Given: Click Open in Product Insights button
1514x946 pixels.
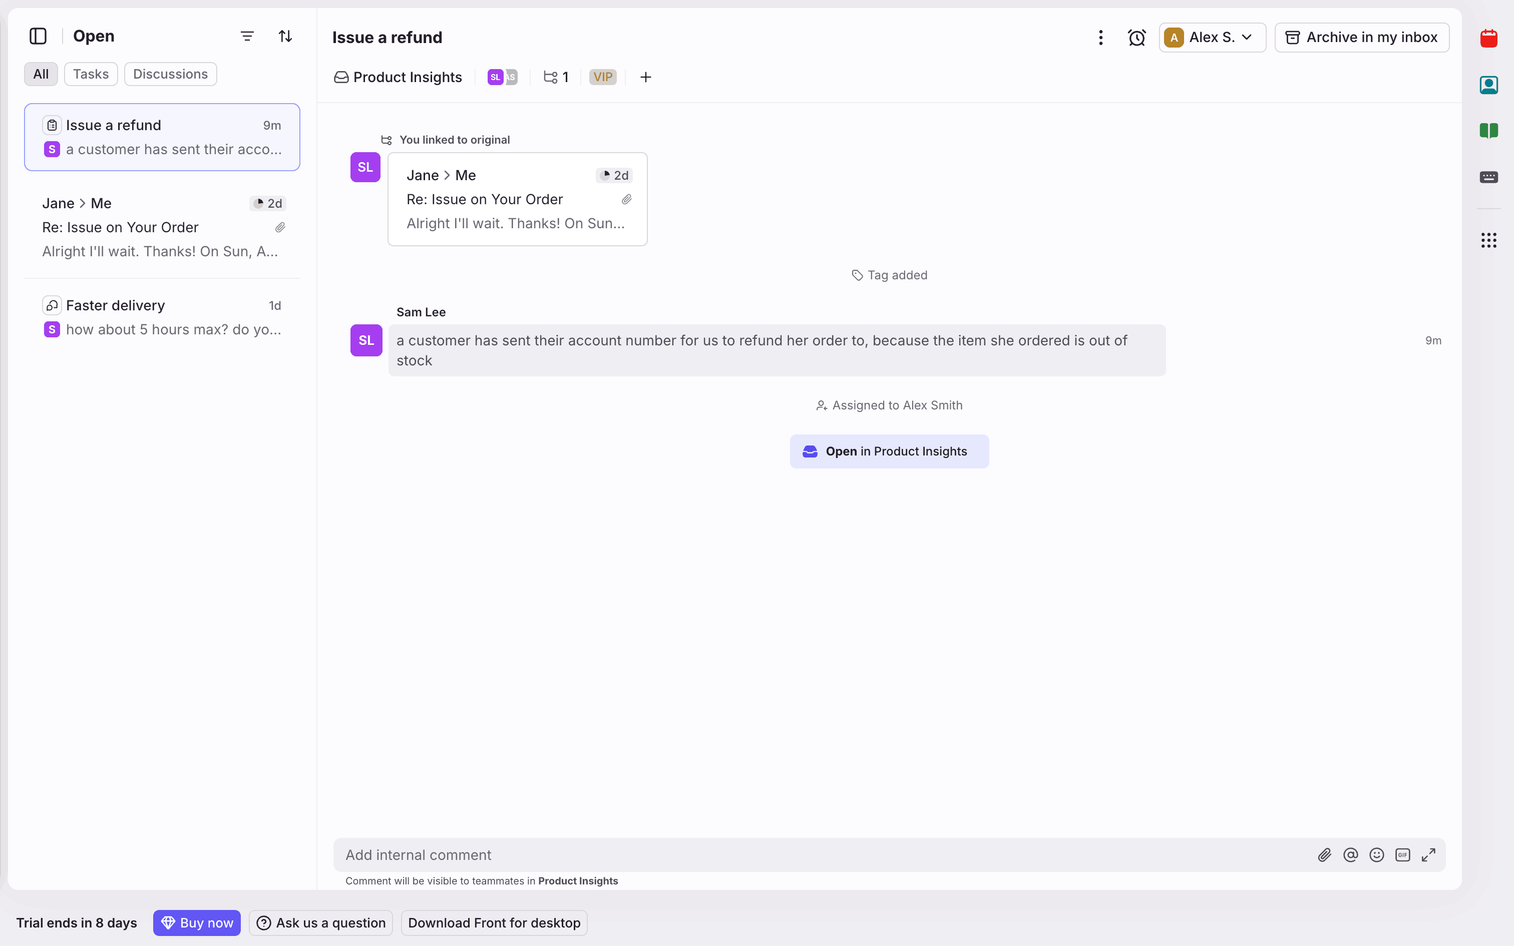Looking at the screenshot, I should point(889,451).
